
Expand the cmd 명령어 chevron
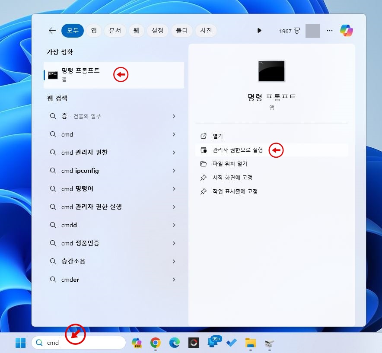(174, 189)
